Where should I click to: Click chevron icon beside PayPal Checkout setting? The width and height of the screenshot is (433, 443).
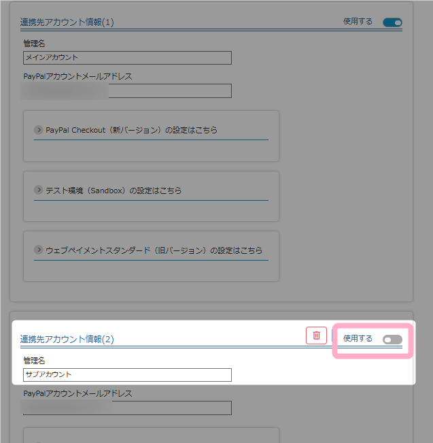coord(39,129)
